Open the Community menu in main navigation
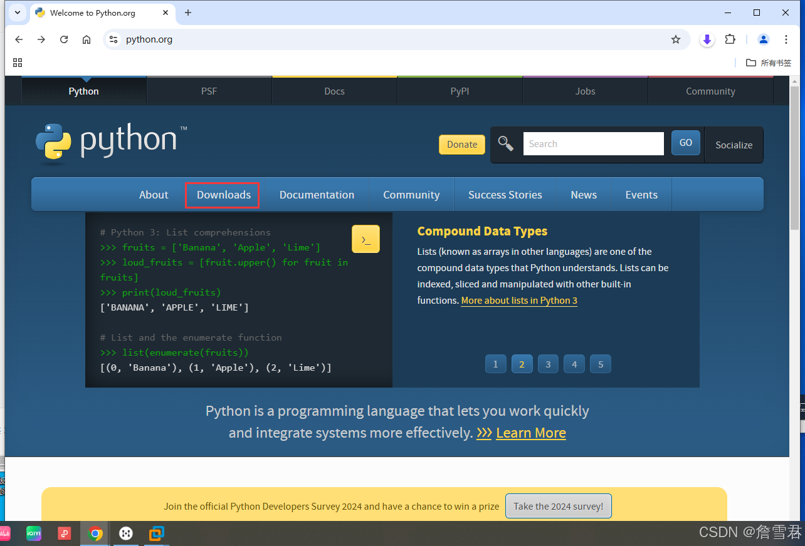The image size is (805, 546). (x=411, y=195)
